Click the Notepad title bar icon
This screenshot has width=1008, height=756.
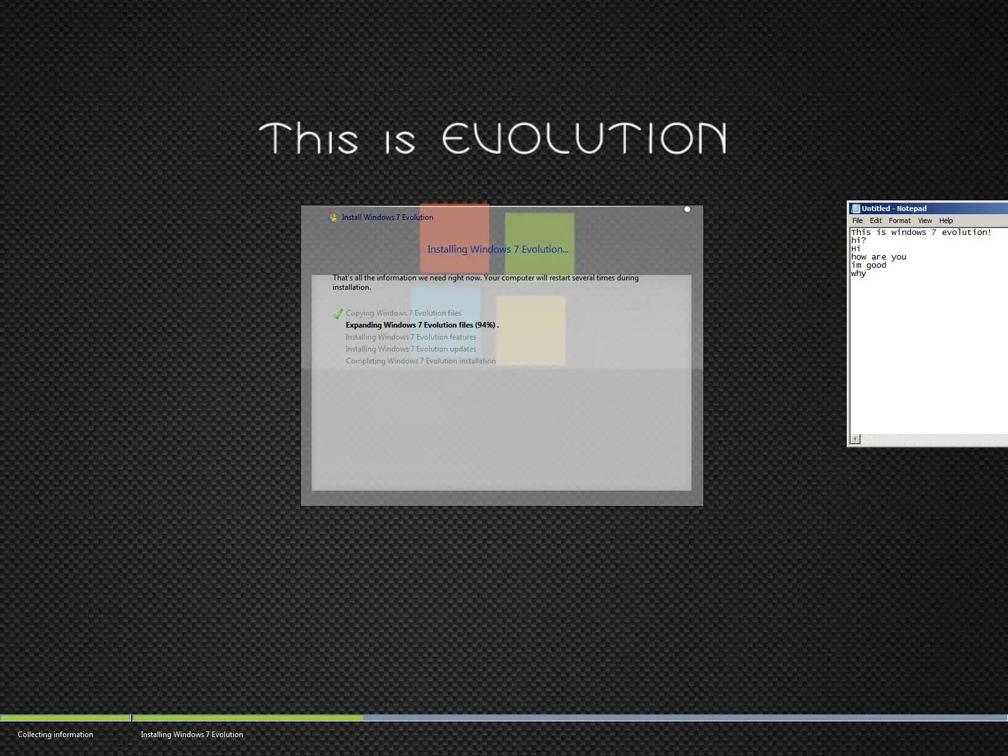(x=856, y=209)
